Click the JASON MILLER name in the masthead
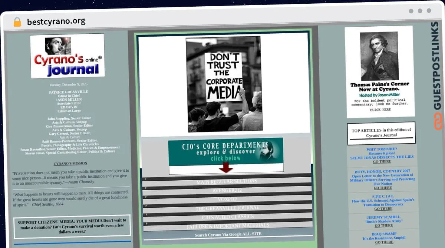The image size is (445, 248). [69, 100]
